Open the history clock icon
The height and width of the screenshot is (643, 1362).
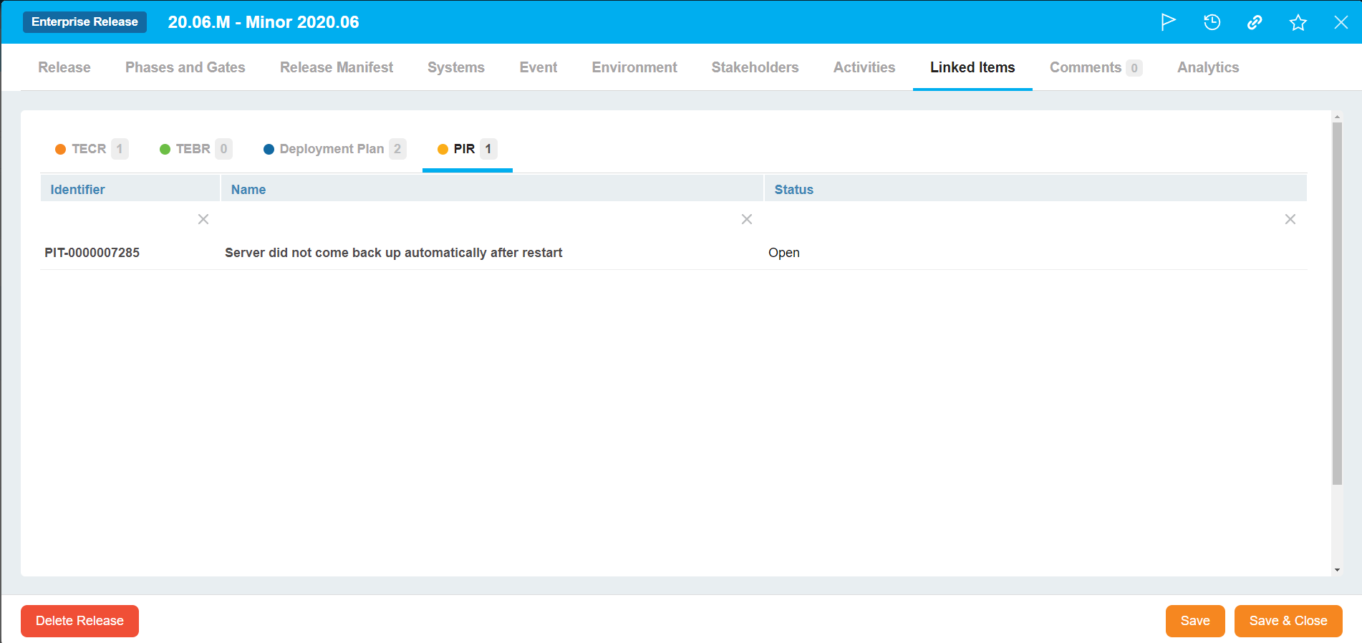(1212, 22)
